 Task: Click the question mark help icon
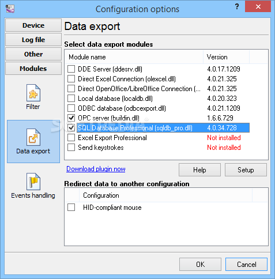coord(237,7)
